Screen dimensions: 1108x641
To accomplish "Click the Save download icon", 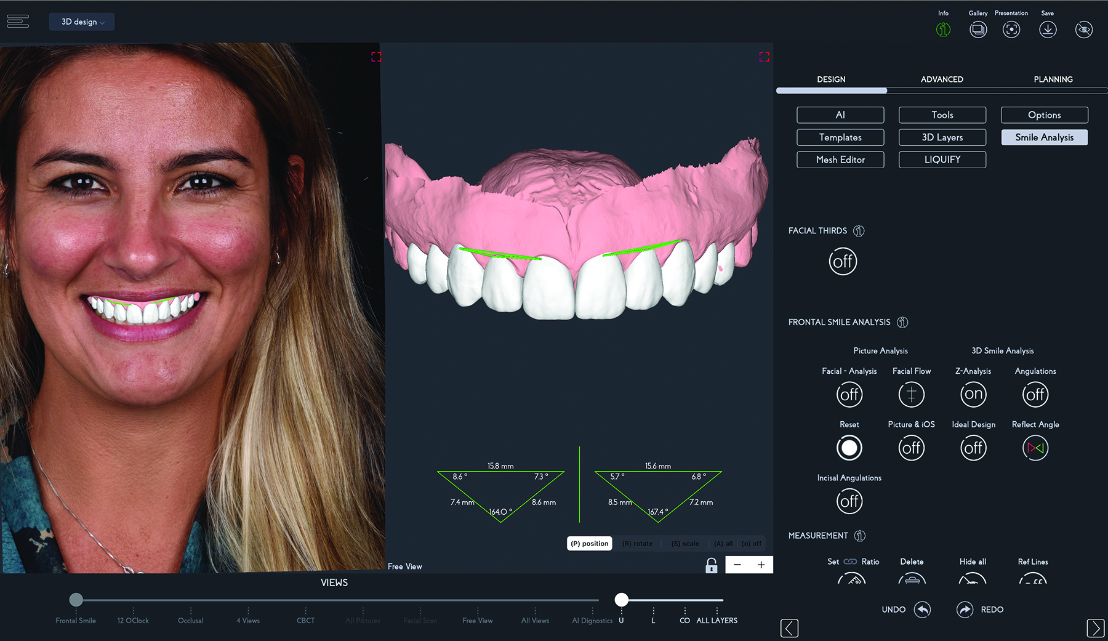I will (1048, 30).
